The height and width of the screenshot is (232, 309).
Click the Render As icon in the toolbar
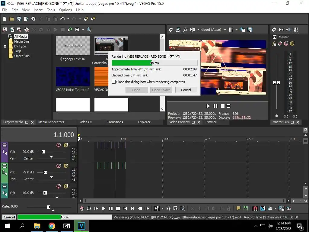click(26, 19)
